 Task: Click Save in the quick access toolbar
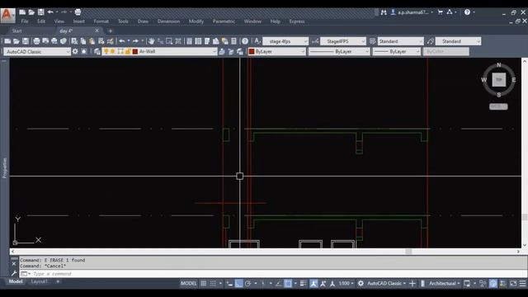pyautogui.click(x=40, y=12)
